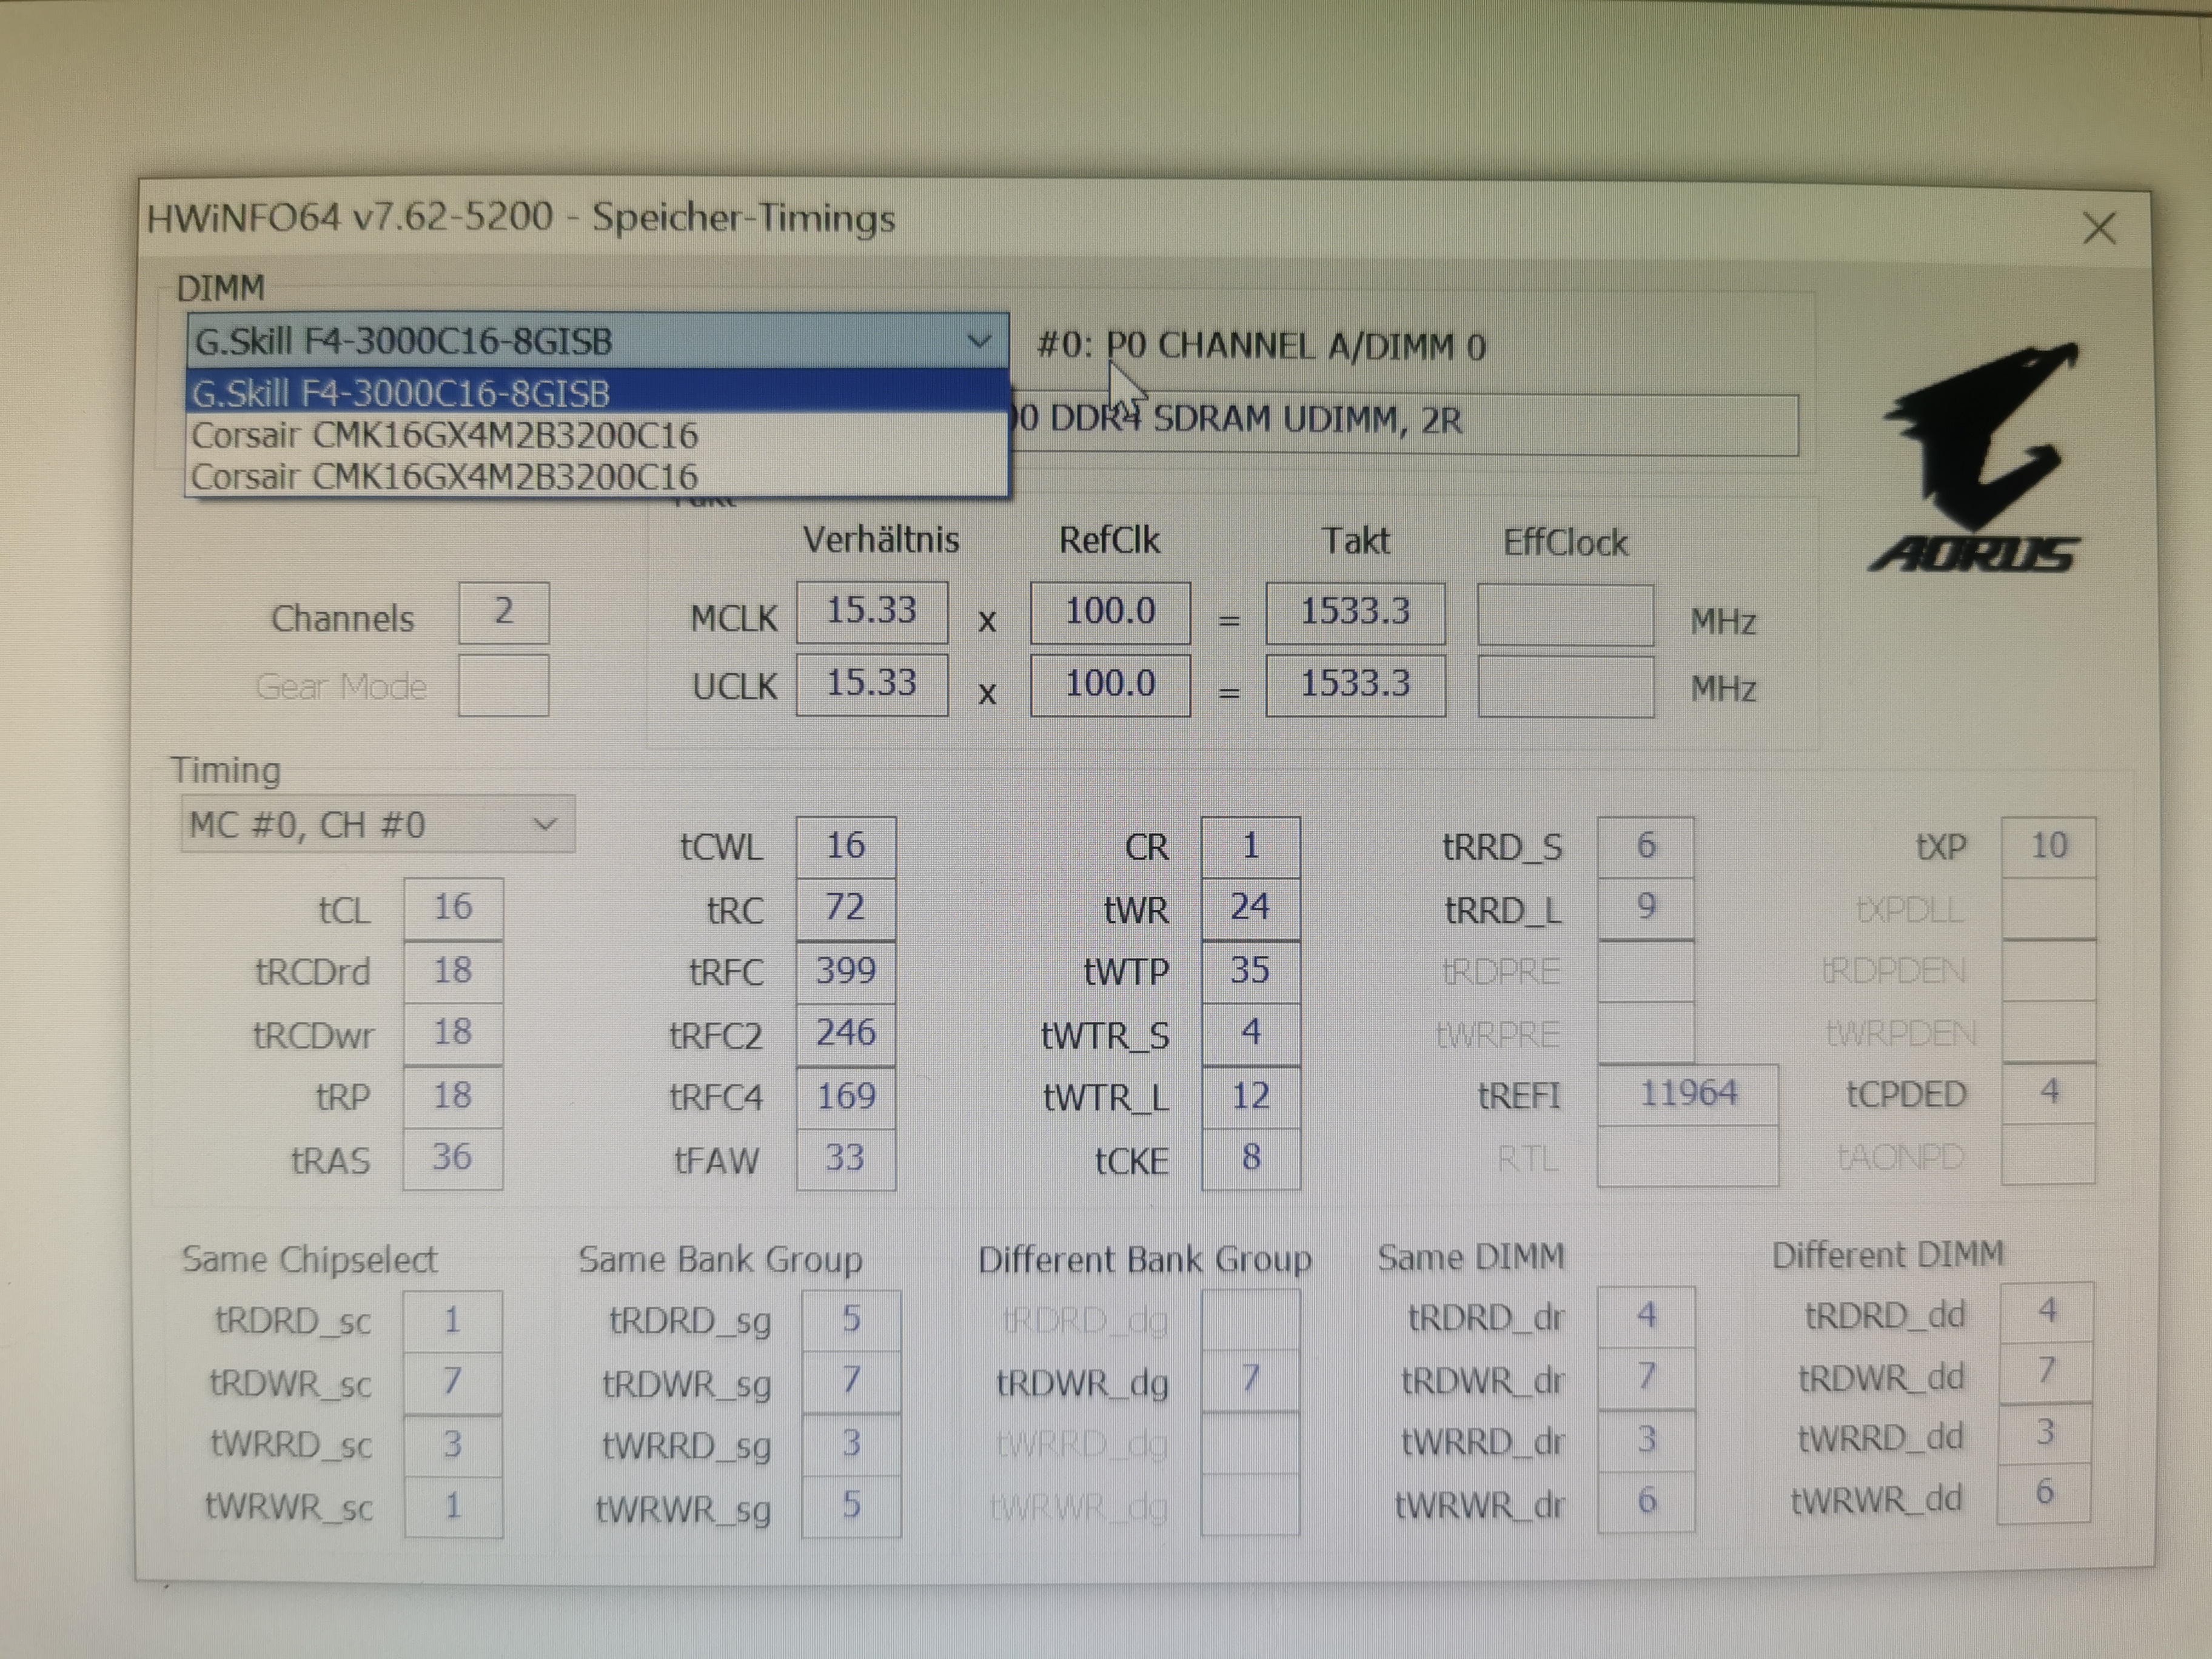
Task: Click the tREFI value 11964 field
Action: click(x=1687, y=1094)
